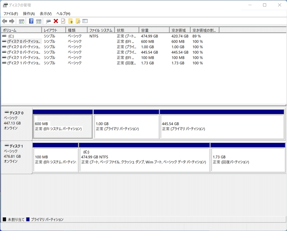Screen dimensions: 287x231
Task: Click the folder with magnifier icon
Action: pos(78,21)
